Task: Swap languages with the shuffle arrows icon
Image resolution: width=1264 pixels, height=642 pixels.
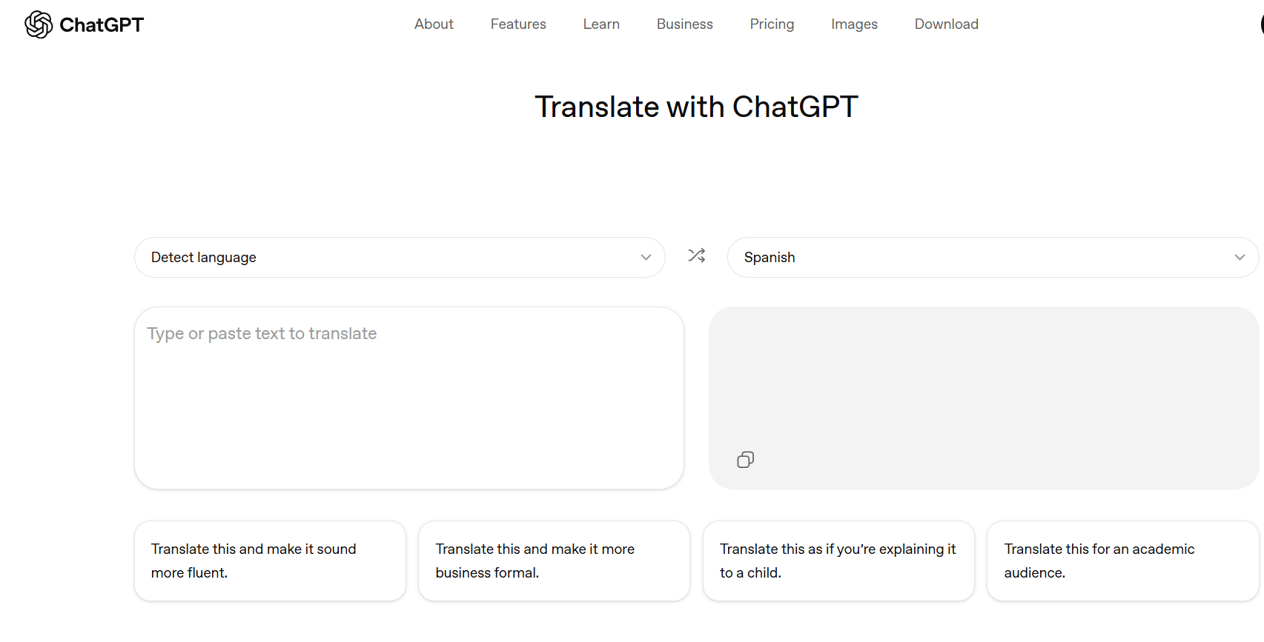Action: click(x=697, y=256)
